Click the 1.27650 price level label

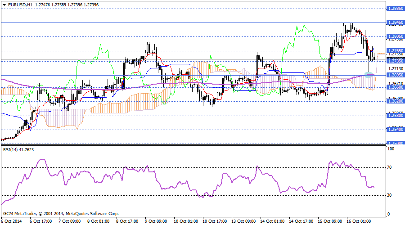click(395, 50)
